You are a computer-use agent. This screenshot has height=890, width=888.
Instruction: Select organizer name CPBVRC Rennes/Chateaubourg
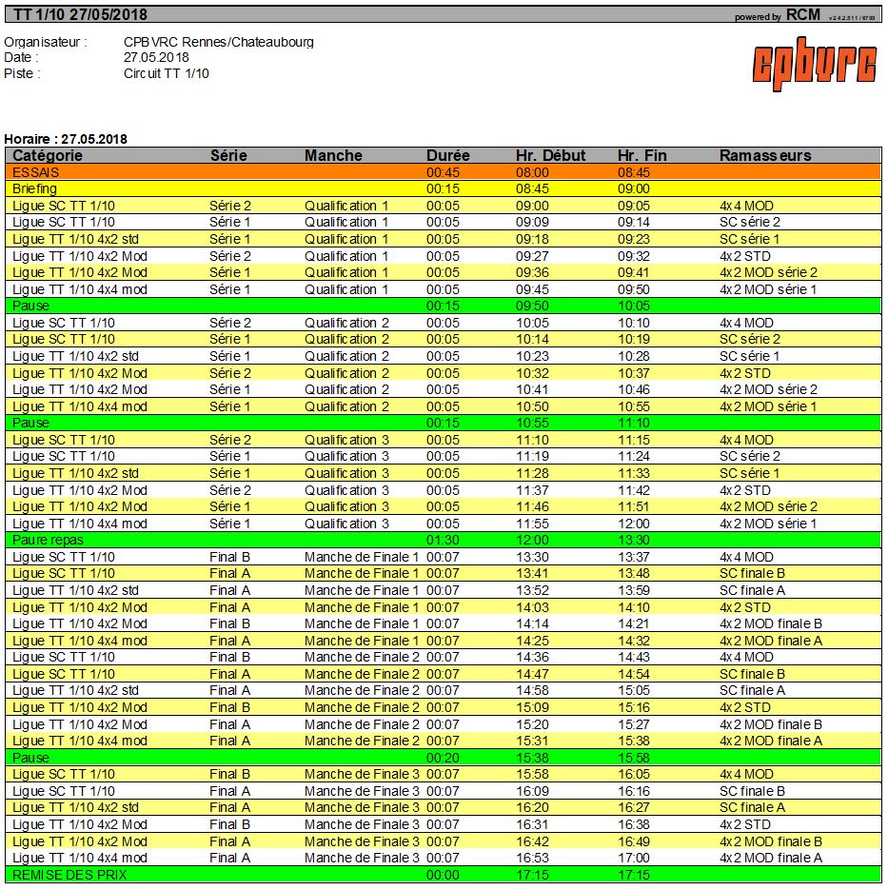[218, 42]
